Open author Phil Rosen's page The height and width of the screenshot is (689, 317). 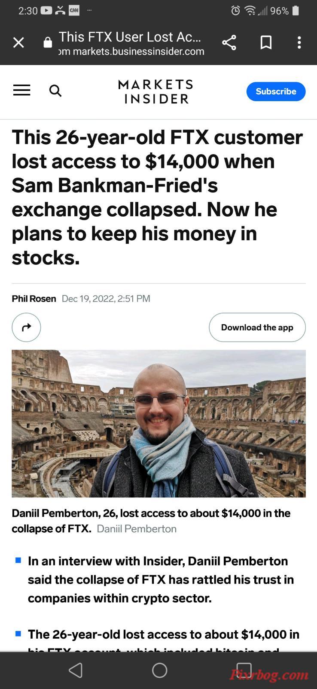click(x=34, y=299)
